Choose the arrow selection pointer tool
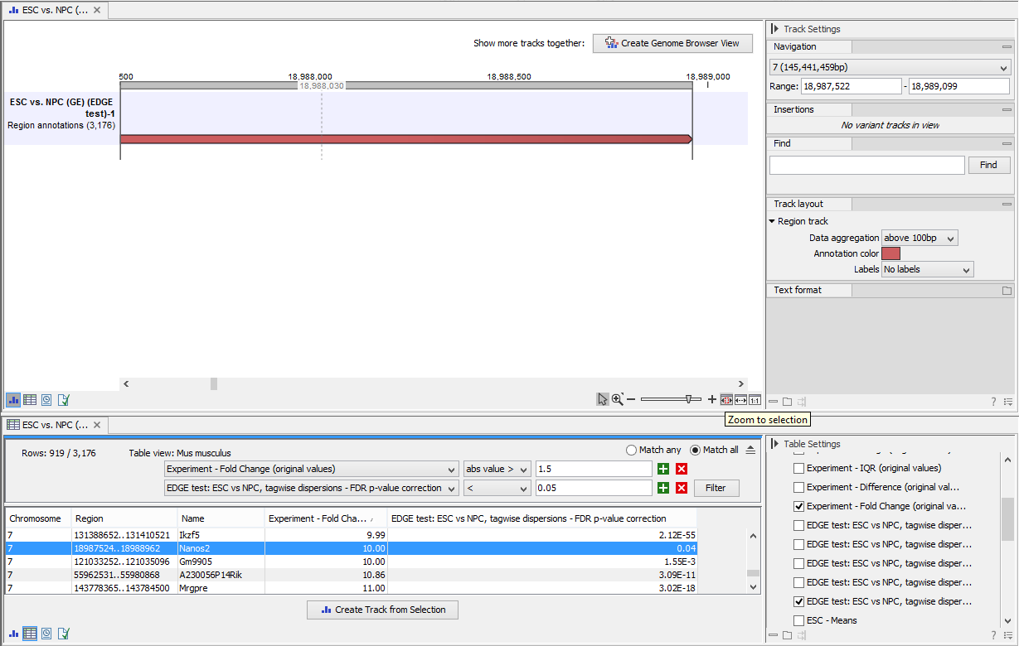The height and width of the screenshot is (646, 1019). click(603, 399)
